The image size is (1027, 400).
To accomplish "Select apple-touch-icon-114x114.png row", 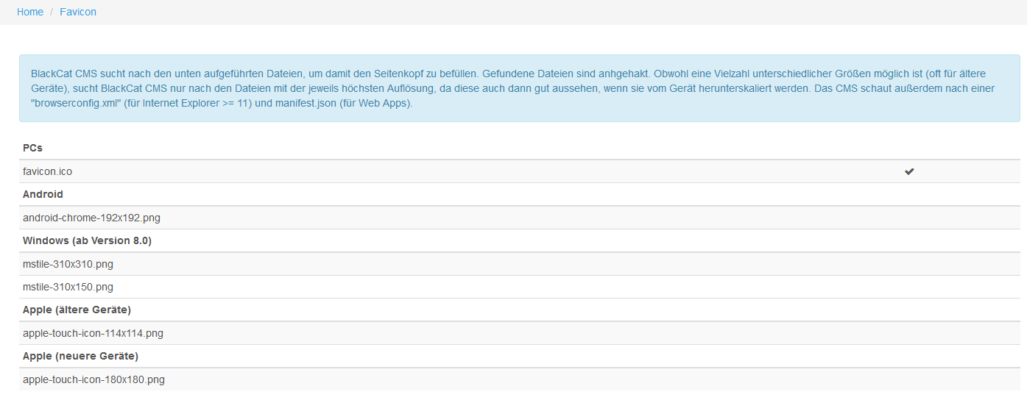I will [93, 333].
